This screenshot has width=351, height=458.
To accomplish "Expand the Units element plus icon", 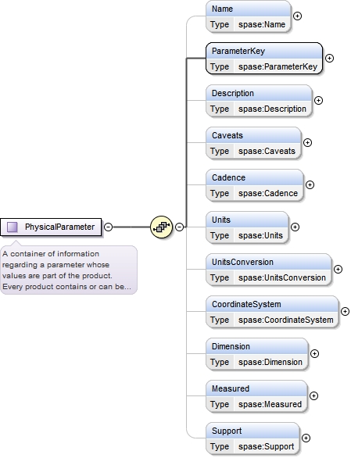I will pos(295,227).
